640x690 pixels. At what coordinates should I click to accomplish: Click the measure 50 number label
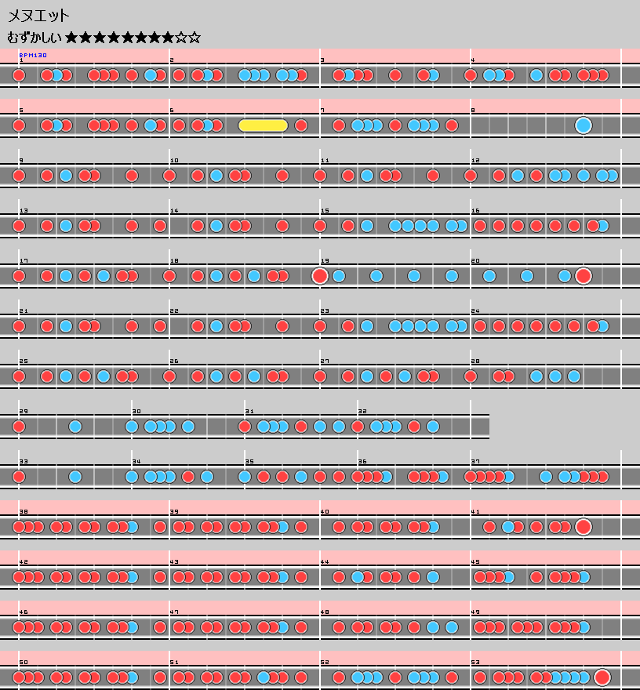pyautogui.click(x=24, y=663)
